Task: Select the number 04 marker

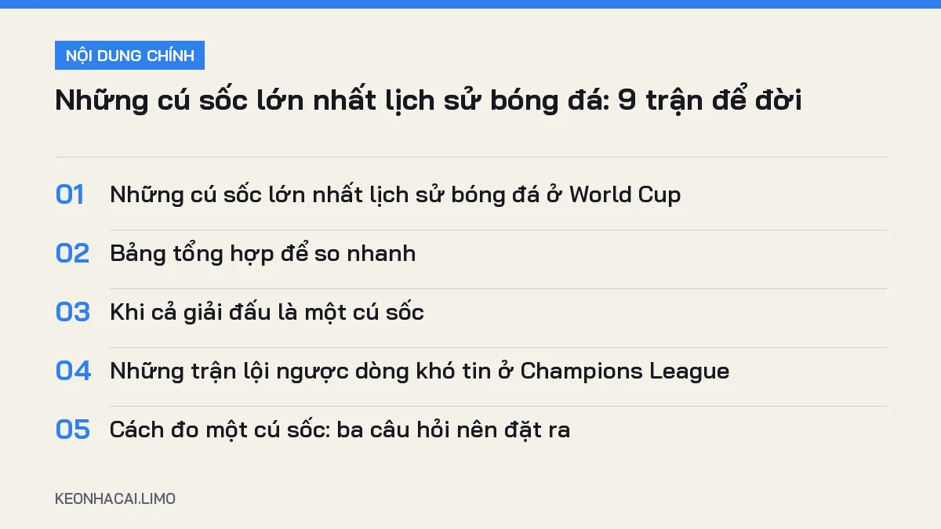Action: click(73, 371)
